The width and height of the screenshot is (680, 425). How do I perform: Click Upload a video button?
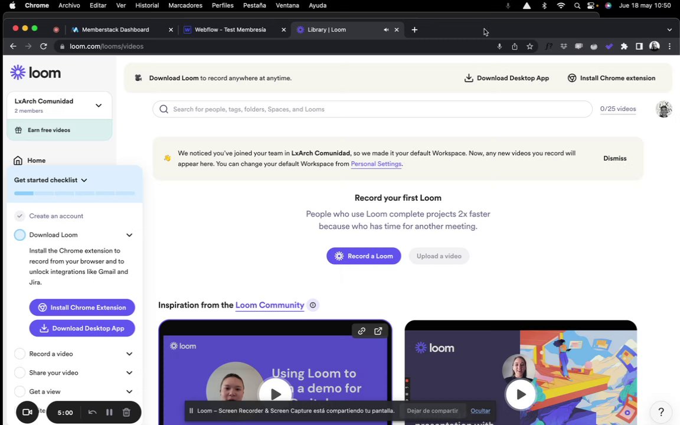[439, 256]
